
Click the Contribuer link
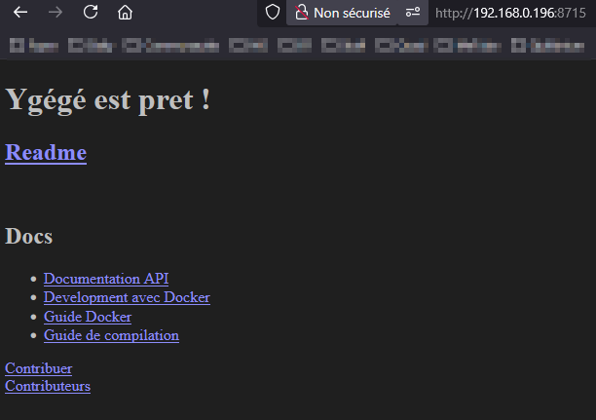pos(39,368)
